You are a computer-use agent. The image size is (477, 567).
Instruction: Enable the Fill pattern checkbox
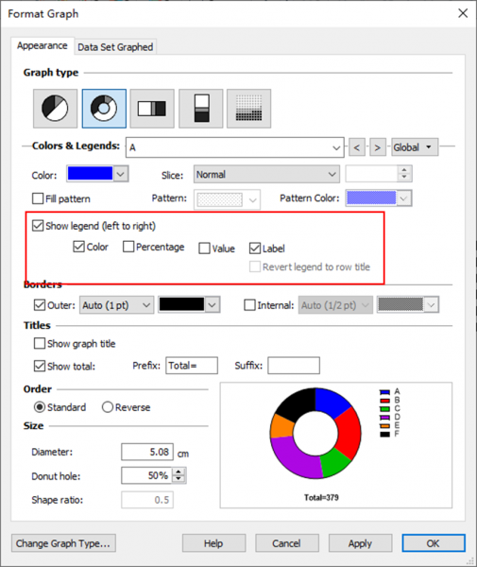(38, 198)
